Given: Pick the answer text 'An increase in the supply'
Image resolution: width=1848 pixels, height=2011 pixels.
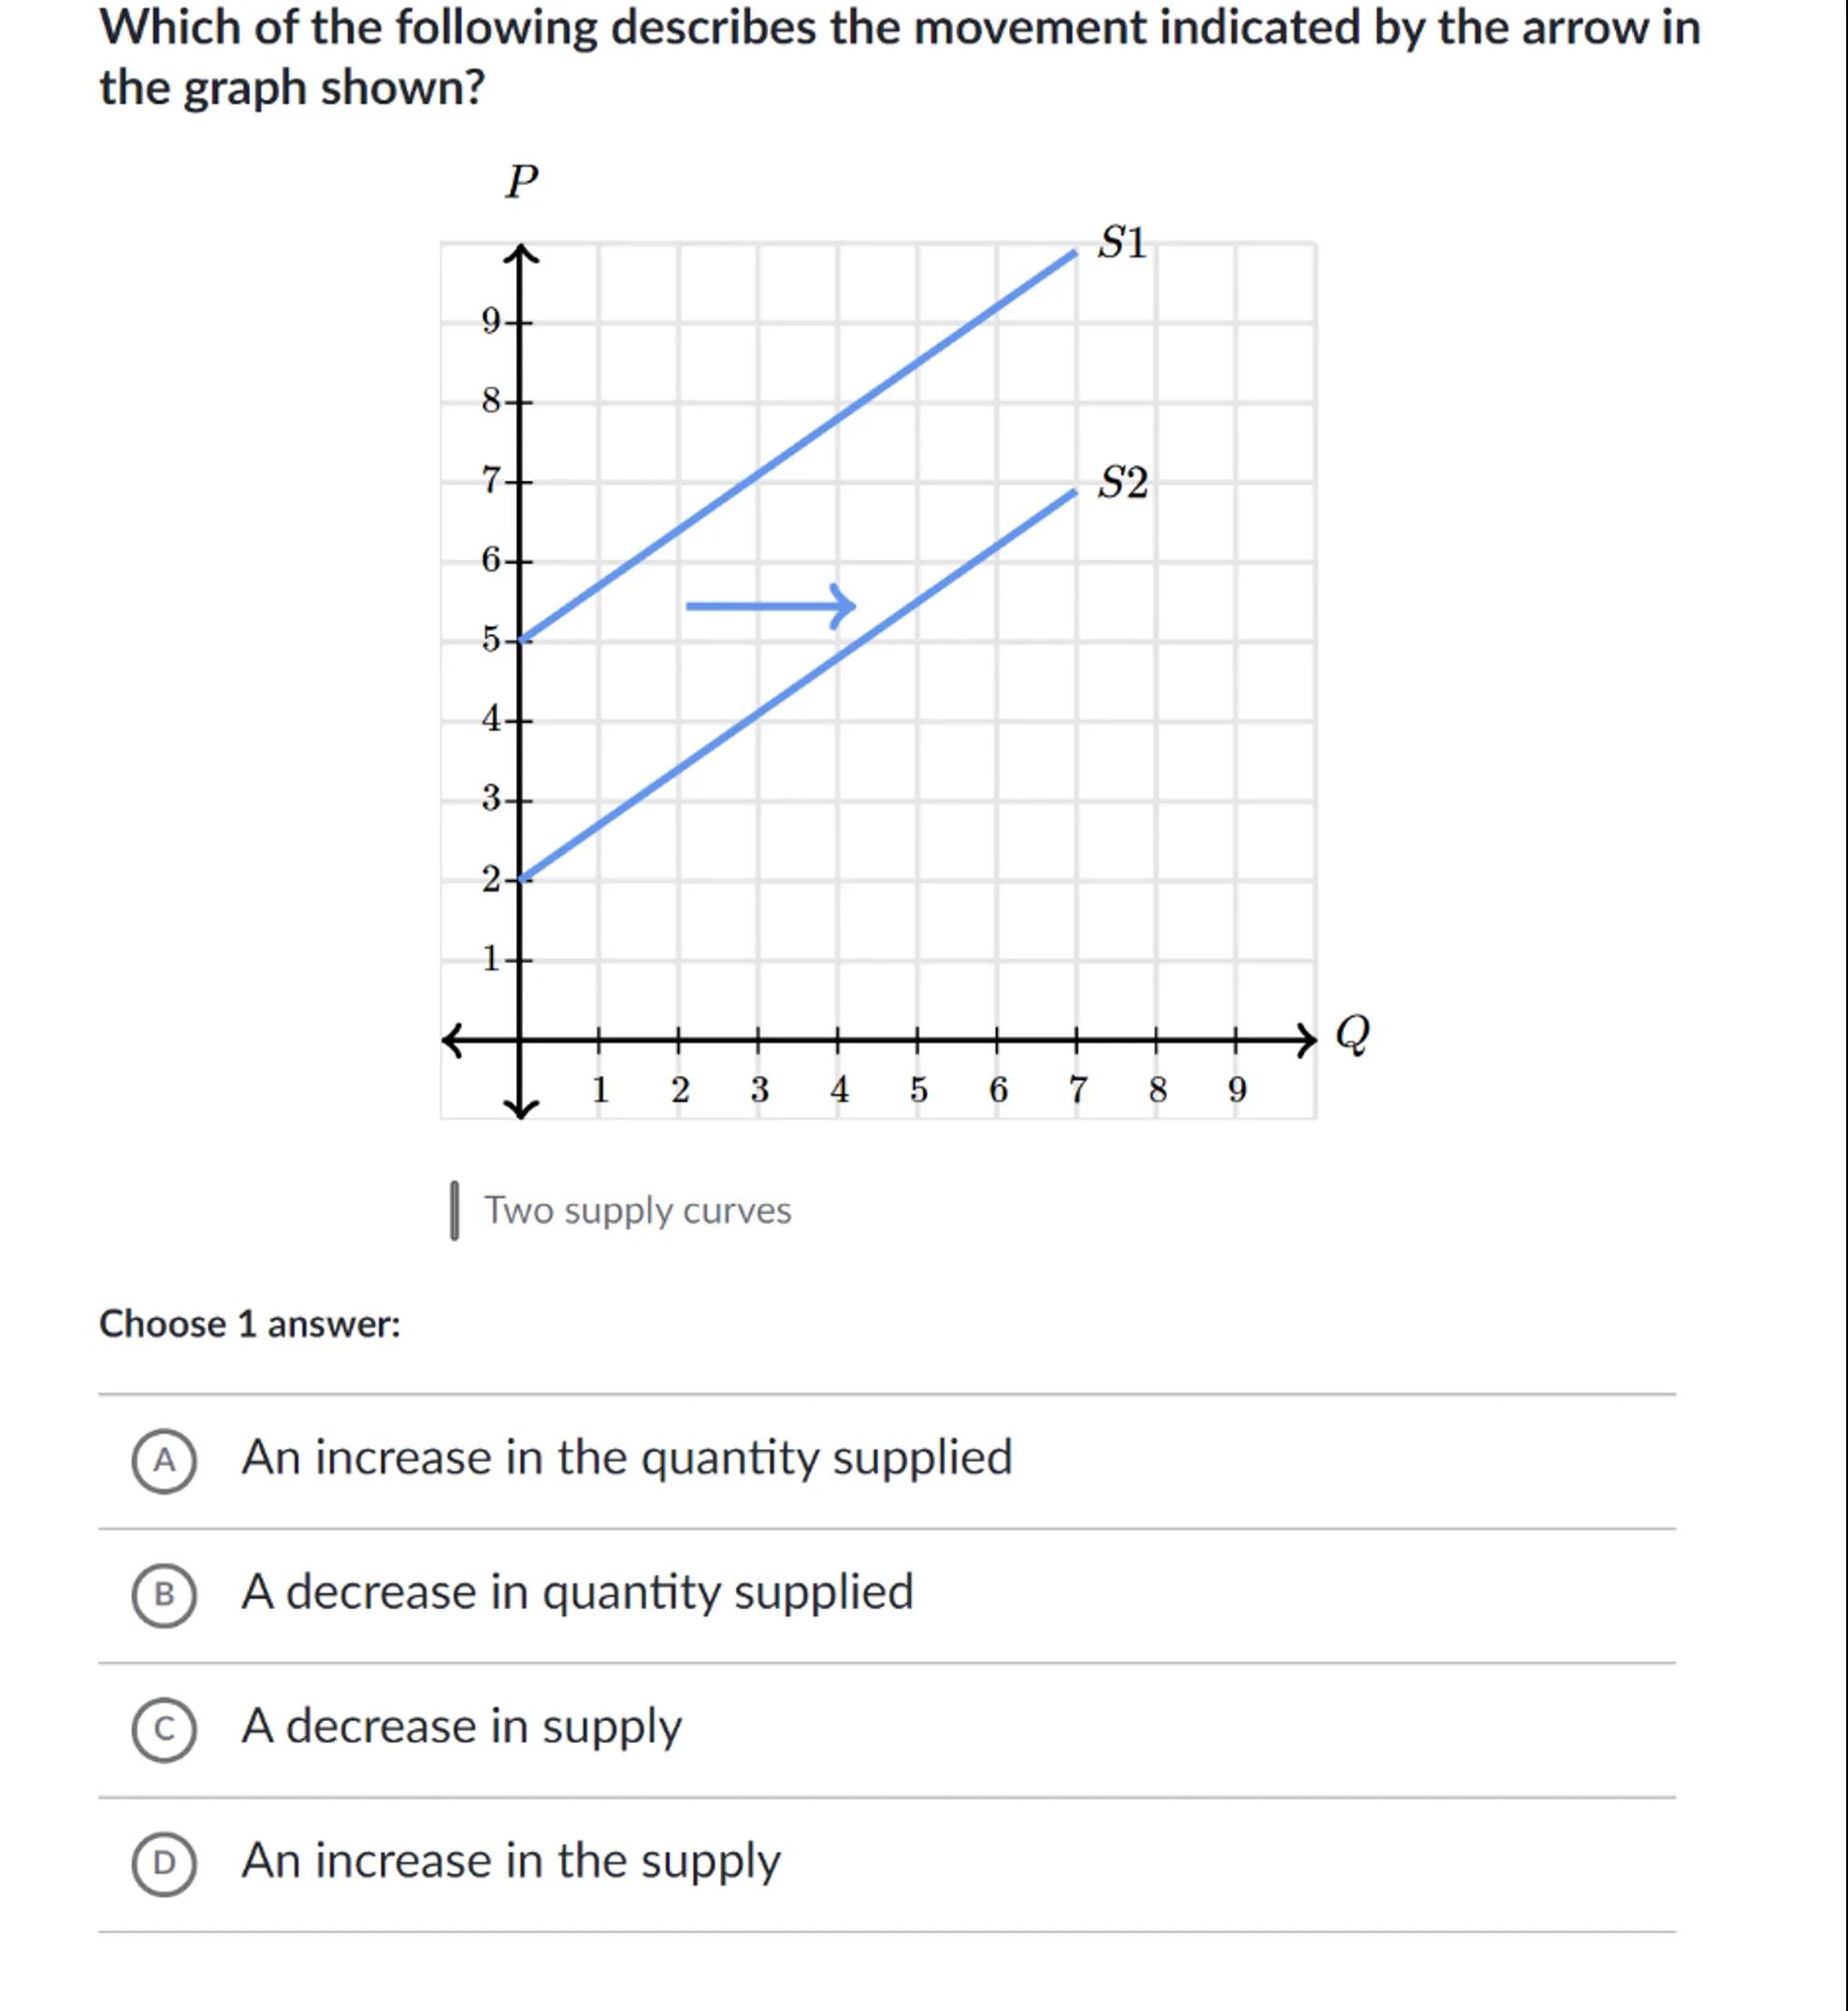Looking at the screenshot, I should [510, 1861].
